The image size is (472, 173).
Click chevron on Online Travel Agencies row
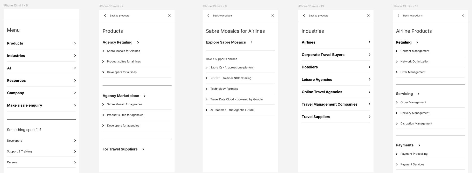click(369, 92)
